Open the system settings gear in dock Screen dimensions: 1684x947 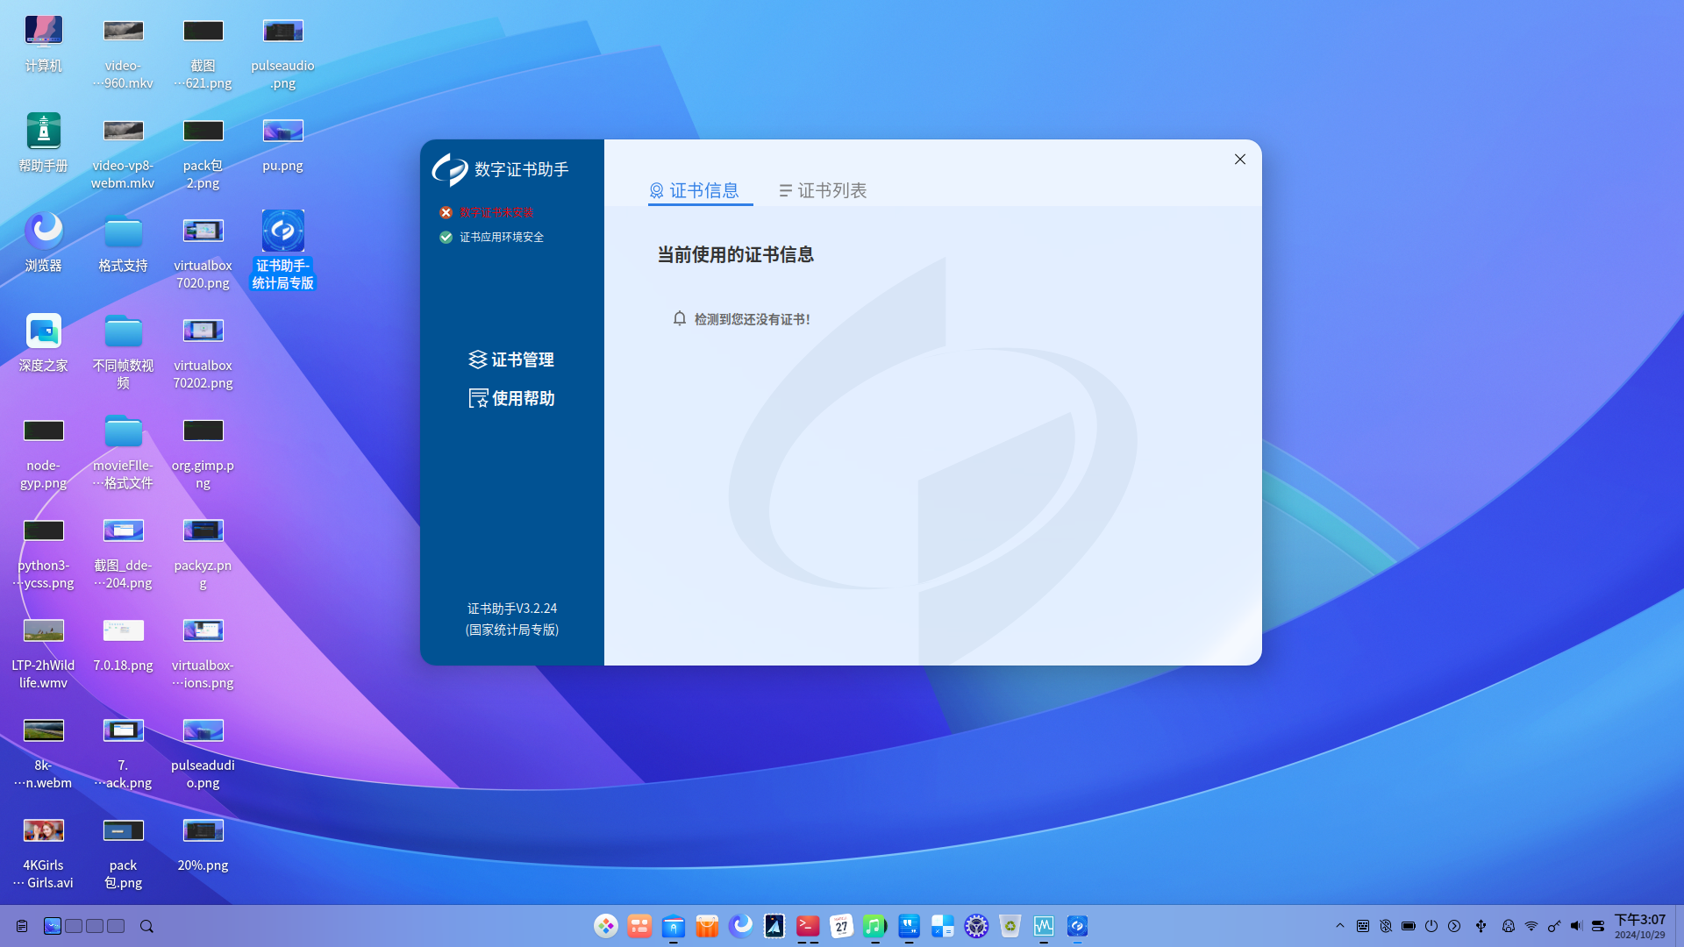coord(976,926)
